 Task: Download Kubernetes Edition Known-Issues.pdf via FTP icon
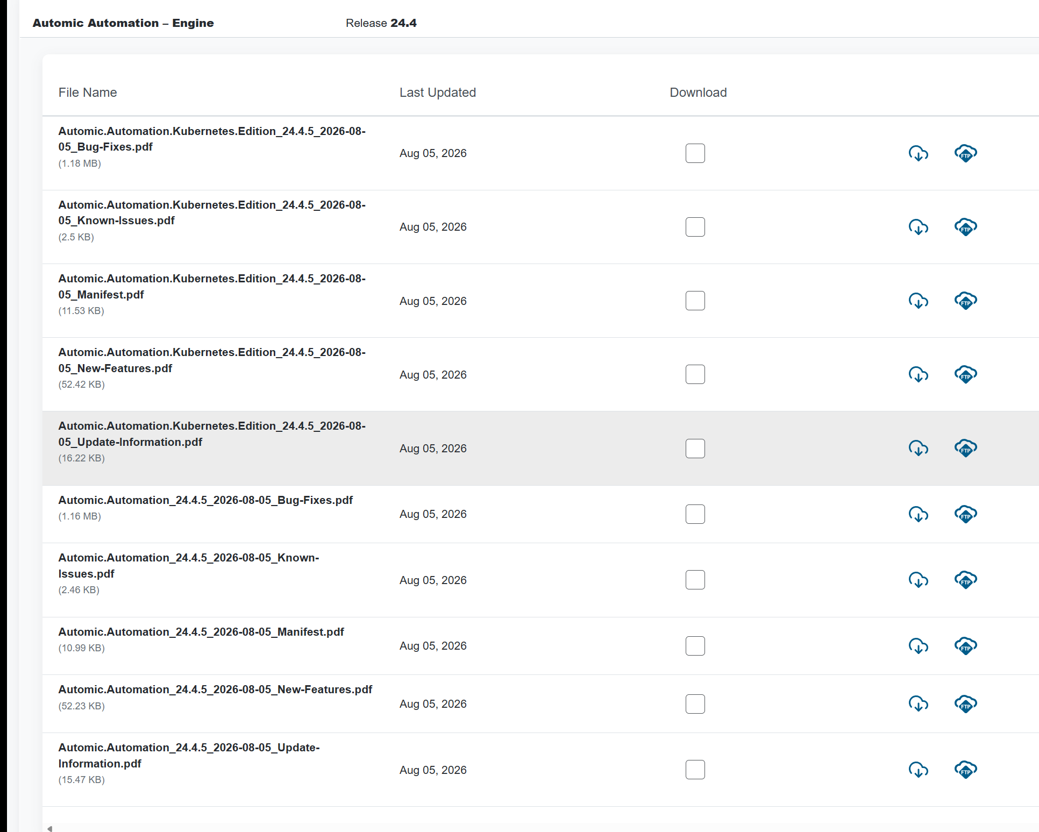coord(966,227)
